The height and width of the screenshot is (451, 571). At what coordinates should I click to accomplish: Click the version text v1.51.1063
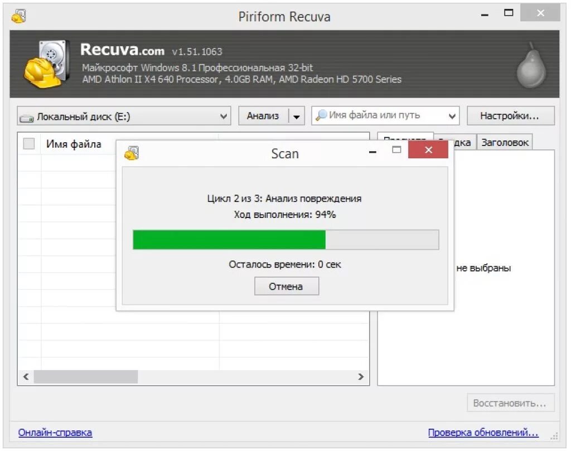[197, 52]
